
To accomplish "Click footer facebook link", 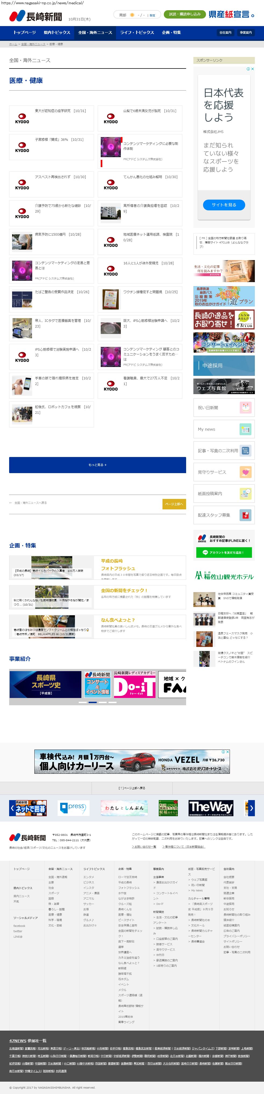I will pos(19,926).
